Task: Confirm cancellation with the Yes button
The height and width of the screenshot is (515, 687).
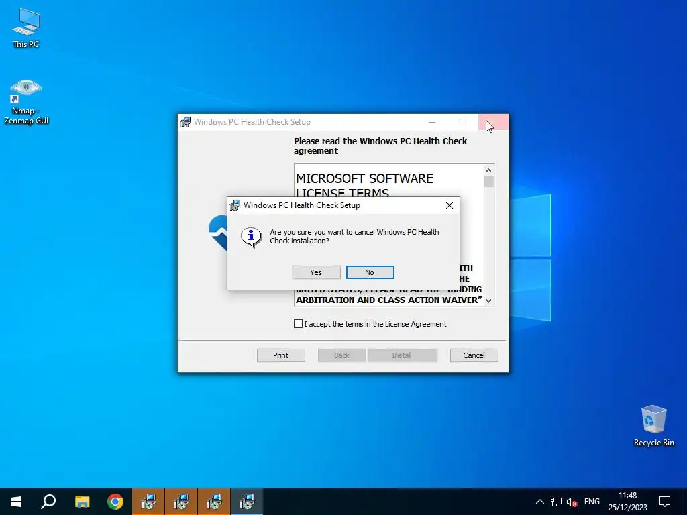Action: (x=317, y=272)
